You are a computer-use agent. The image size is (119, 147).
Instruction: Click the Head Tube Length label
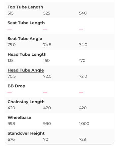tap(27, 55)
